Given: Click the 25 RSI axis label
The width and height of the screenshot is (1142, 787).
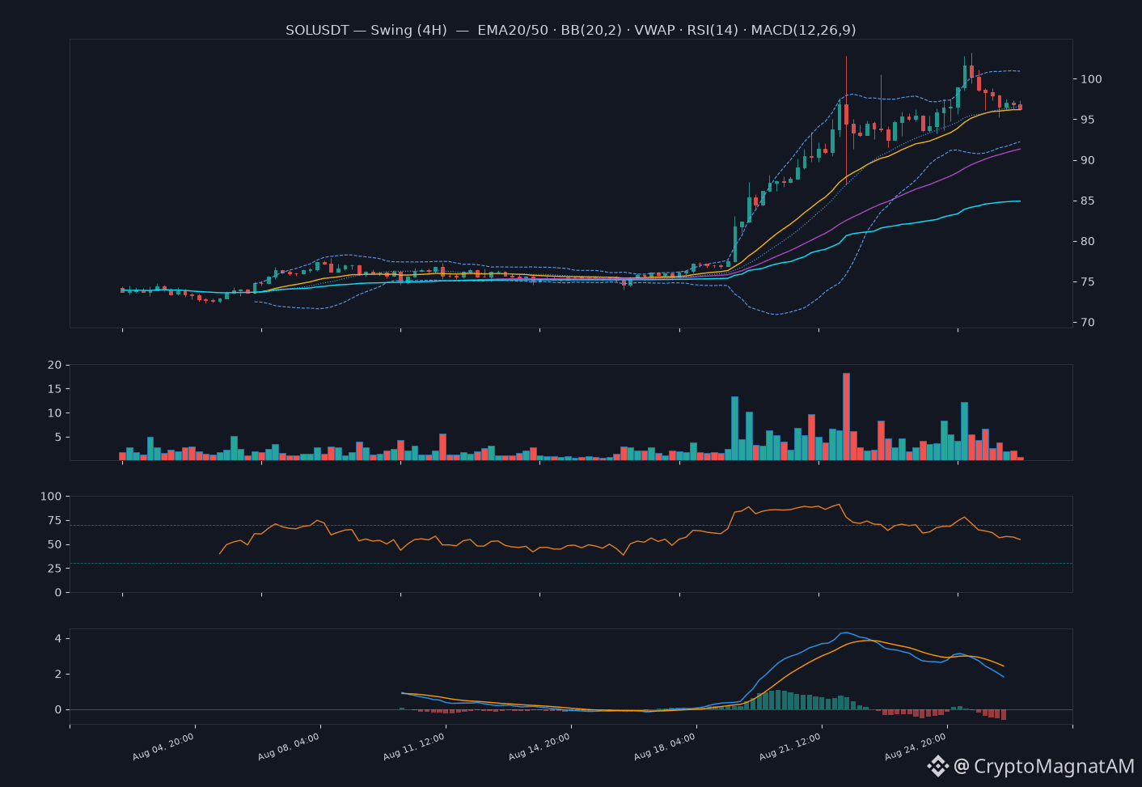Looking at the screenshot, I should (x=54, y=569).
